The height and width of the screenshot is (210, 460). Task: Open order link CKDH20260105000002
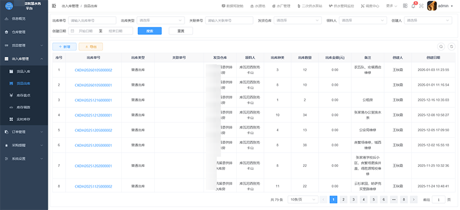93,70
